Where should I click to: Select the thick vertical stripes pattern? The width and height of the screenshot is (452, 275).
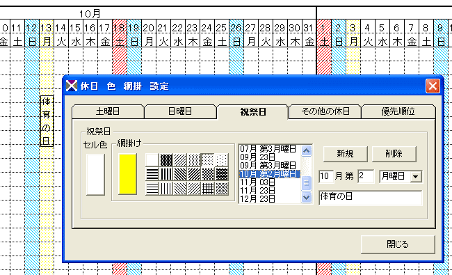point(166,174)
